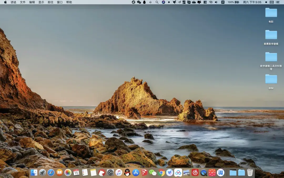
Task: Open the App Store dock icon
Action: (x=136, y=173)
